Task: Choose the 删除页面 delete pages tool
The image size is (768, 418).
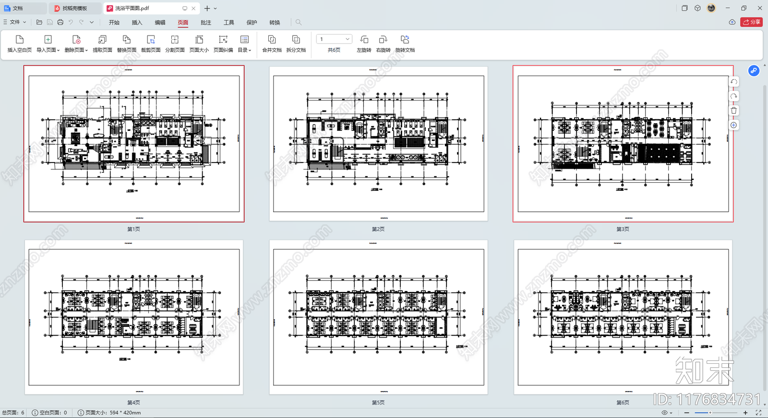Action: pos(76,44)
